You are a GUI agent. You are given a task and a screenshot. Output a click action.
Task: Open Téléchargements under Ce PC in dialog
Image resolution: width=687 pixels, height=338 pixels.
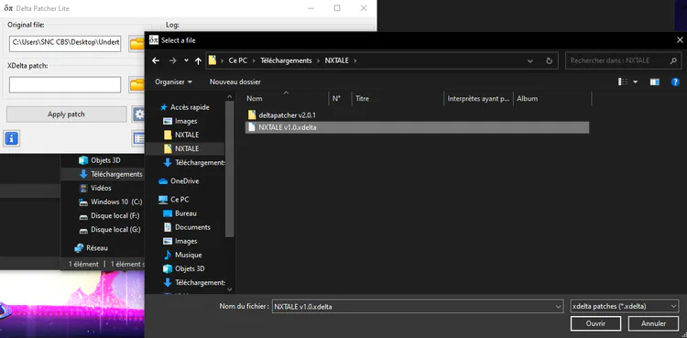[x=194, y=283]
